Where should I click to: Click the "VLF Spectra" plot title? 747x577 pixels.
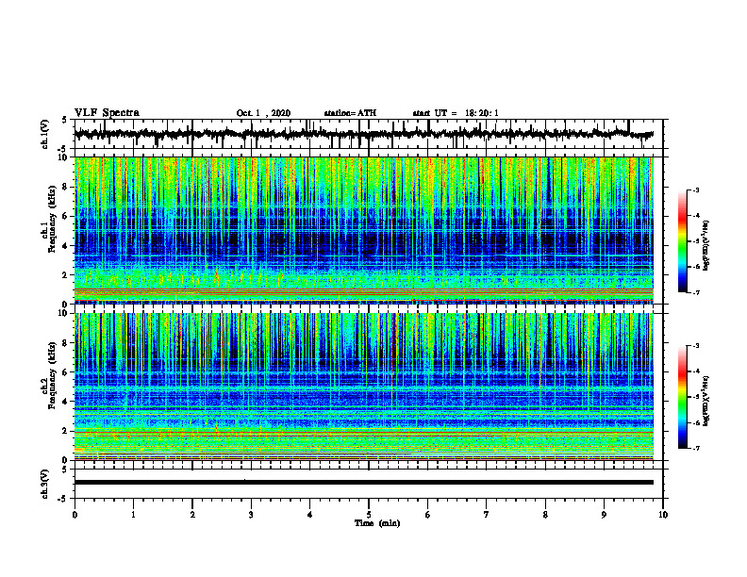point(107,113)
